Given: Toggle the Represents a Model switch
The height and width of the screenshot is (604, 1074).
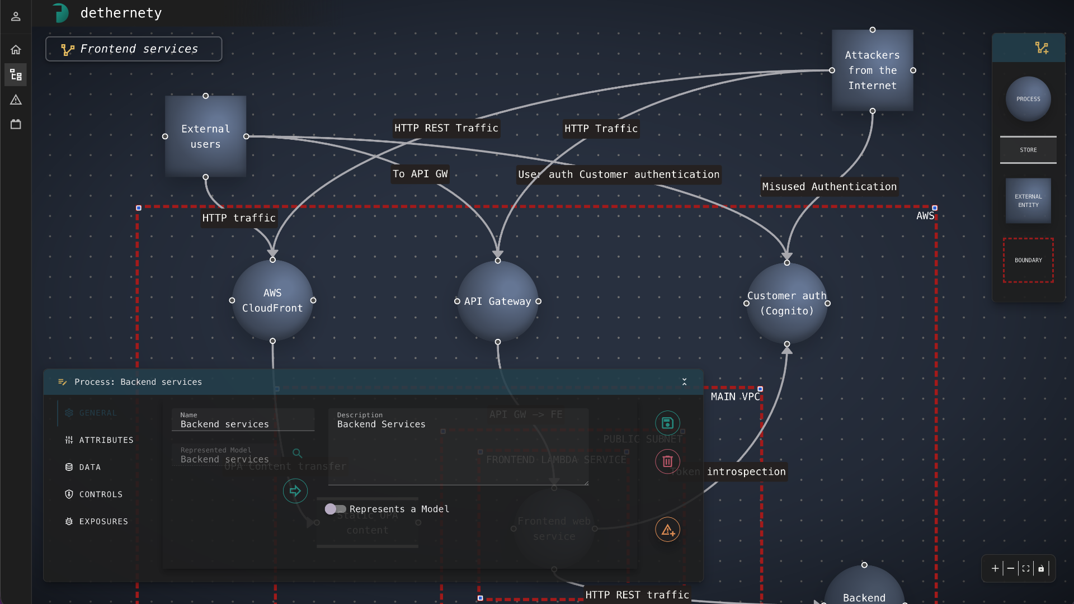Looking at the screenshot, I should point(336,509).
